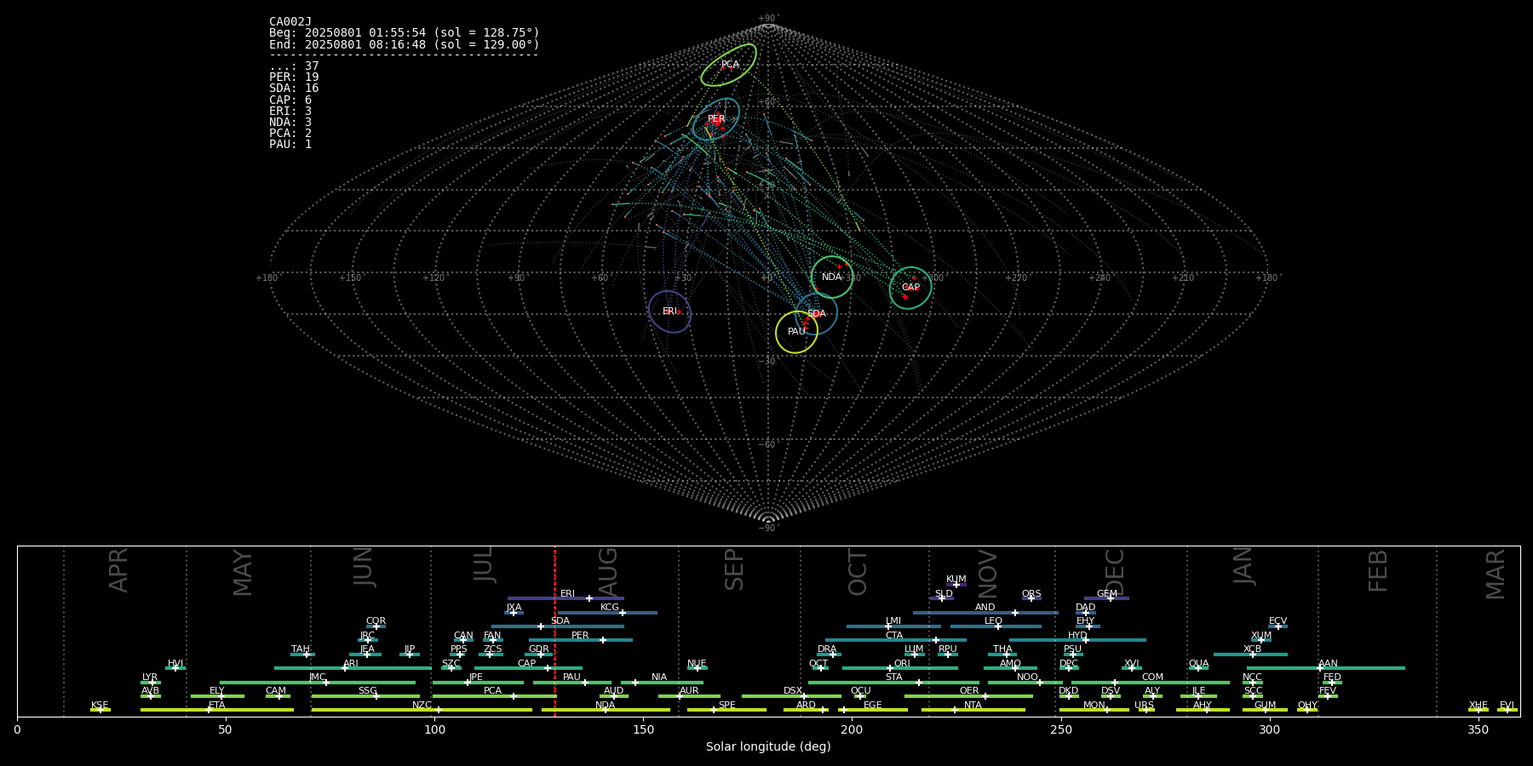The height and width of the screenshot is (766, 1533).
Task: Click the 'NDA: 3' count entry
Action: 290,122
